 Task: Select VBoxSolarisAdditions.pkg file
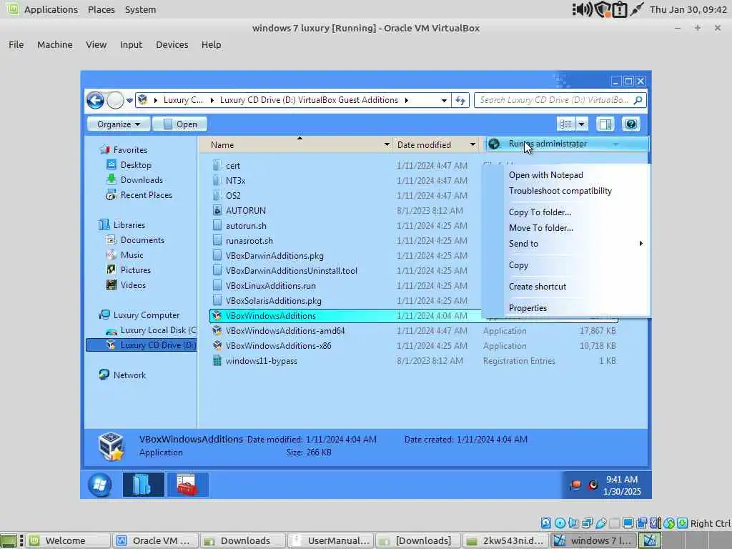coord(274,301)
